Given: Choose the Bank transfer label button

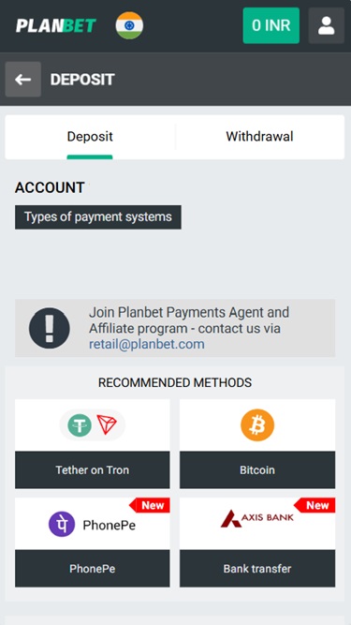Looking at the screenshot, I should 257,569.
